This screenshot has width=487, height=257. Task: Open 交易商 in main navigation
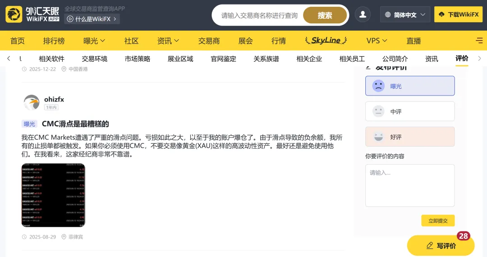(x=209, y=41)
